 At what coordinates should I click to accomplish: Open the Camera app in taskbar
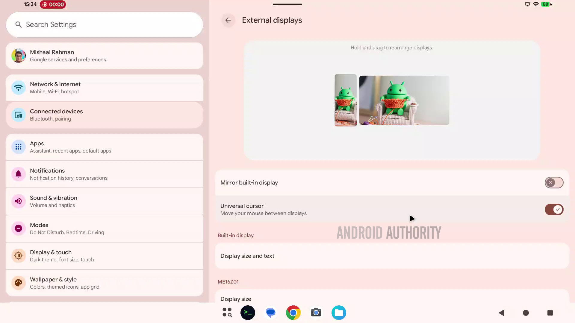(x=316, y=313)
